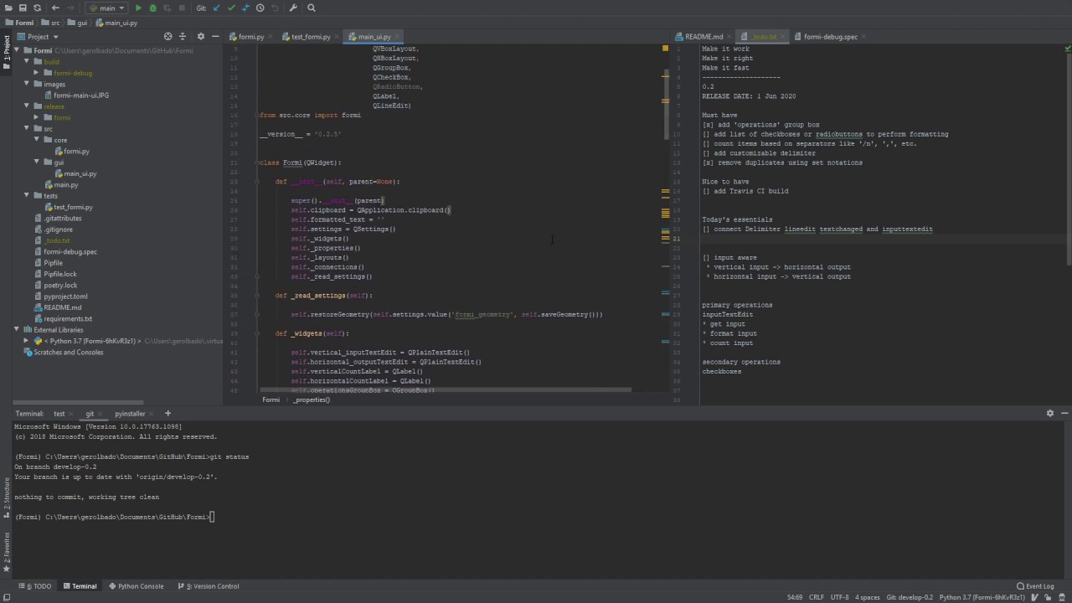The image size is (1072, 603).
Task: Select pyproject.toml file
Action: (65, 296)
